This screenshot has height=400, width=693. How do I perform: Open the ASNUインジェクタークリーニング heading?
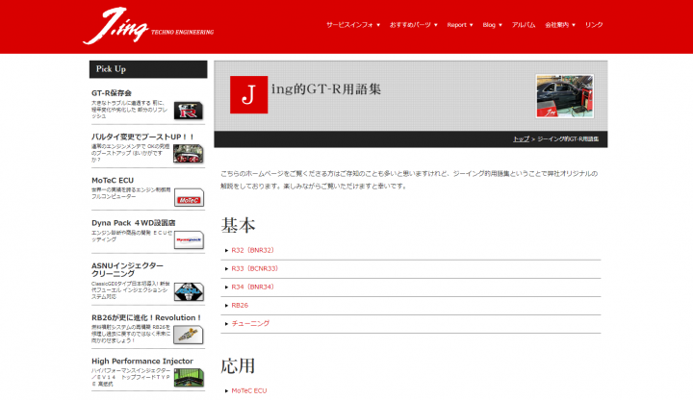click(x=127, y=269)
